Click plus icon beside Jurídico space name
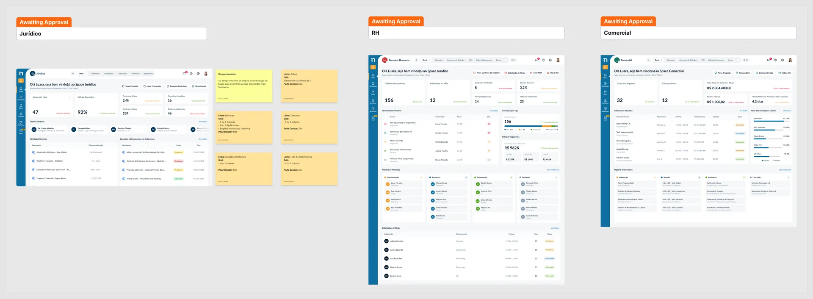 pos(73,74)
